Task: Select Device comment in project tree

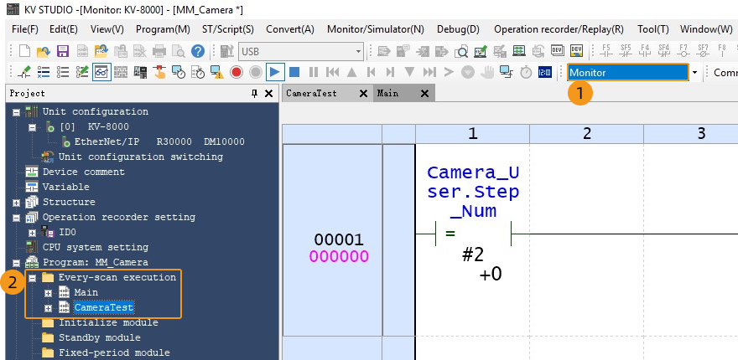Action: [x=83, y=172]
